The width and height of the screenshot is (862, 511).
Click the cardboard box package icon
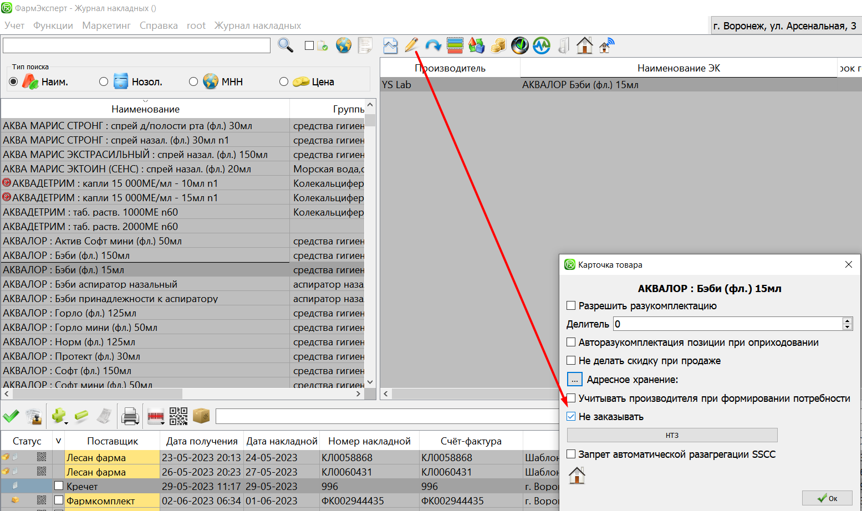point(201,416)
